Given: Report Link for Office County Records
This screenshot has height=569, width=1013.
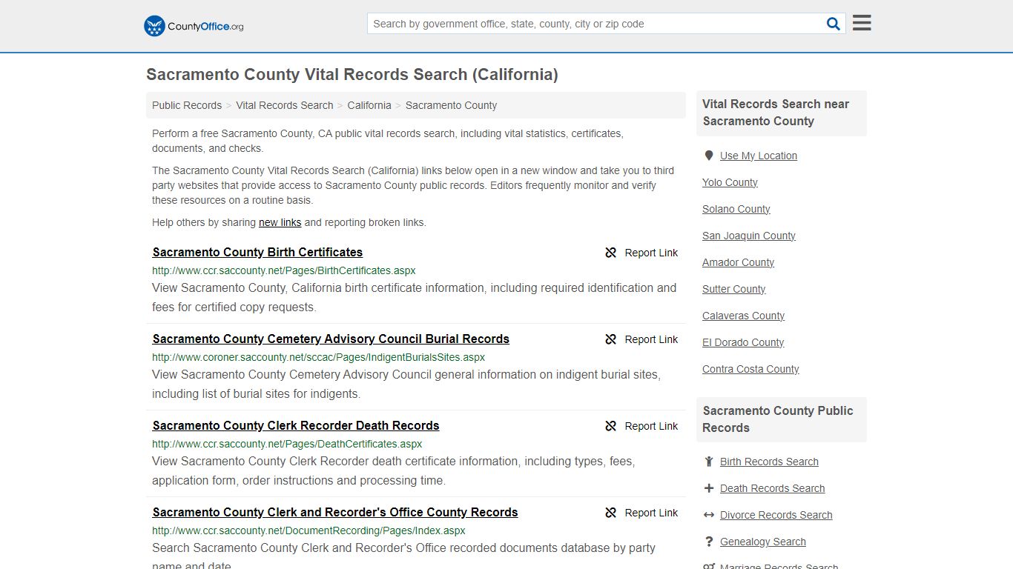Looking at the screenshot, I should 651,513.
